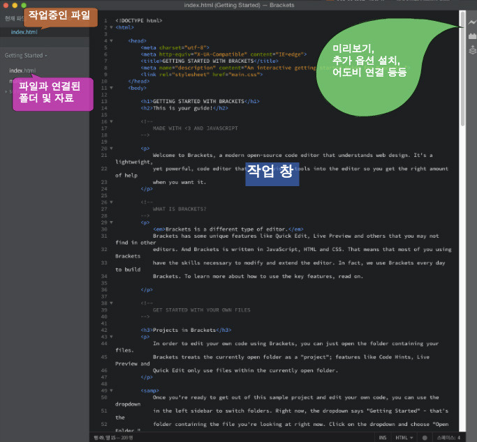Collapse the paragraph fold on line 20
This screenshot has width=477, height=442.
click(111, 148)
